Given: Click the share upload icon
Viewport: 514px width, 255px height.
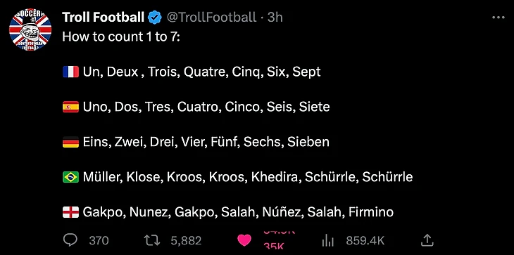Looking at the screenshot, I should tap(427, 241).
